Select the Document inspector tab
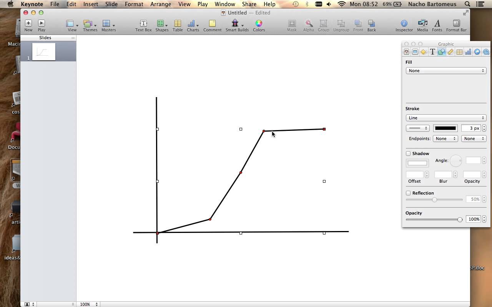The height and width of the screenshot is (307, 492). [x=406, y=51]
